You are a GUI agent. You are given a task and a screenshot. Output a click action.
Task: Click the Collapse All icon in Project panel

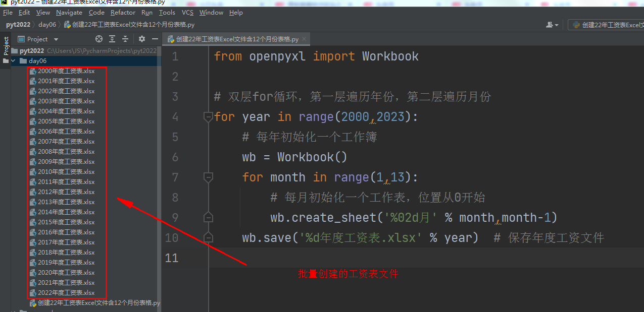coord(125,39)
